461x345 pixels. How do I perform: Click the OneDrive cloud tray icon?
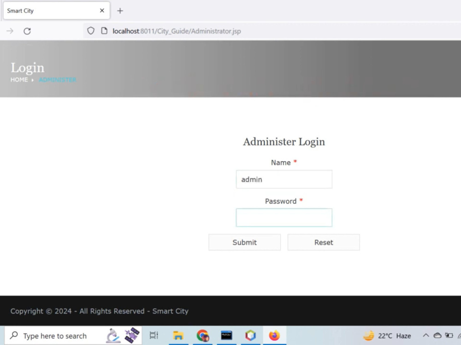coord(437,335)
